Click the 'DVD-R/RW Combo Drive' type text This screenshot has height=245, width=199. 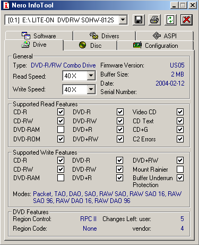[x=63, y=65]
